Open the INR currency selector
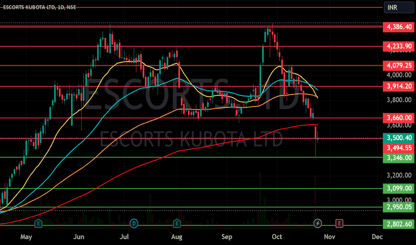Viewport: 416px width, 245px height. [x=399, y=8]
